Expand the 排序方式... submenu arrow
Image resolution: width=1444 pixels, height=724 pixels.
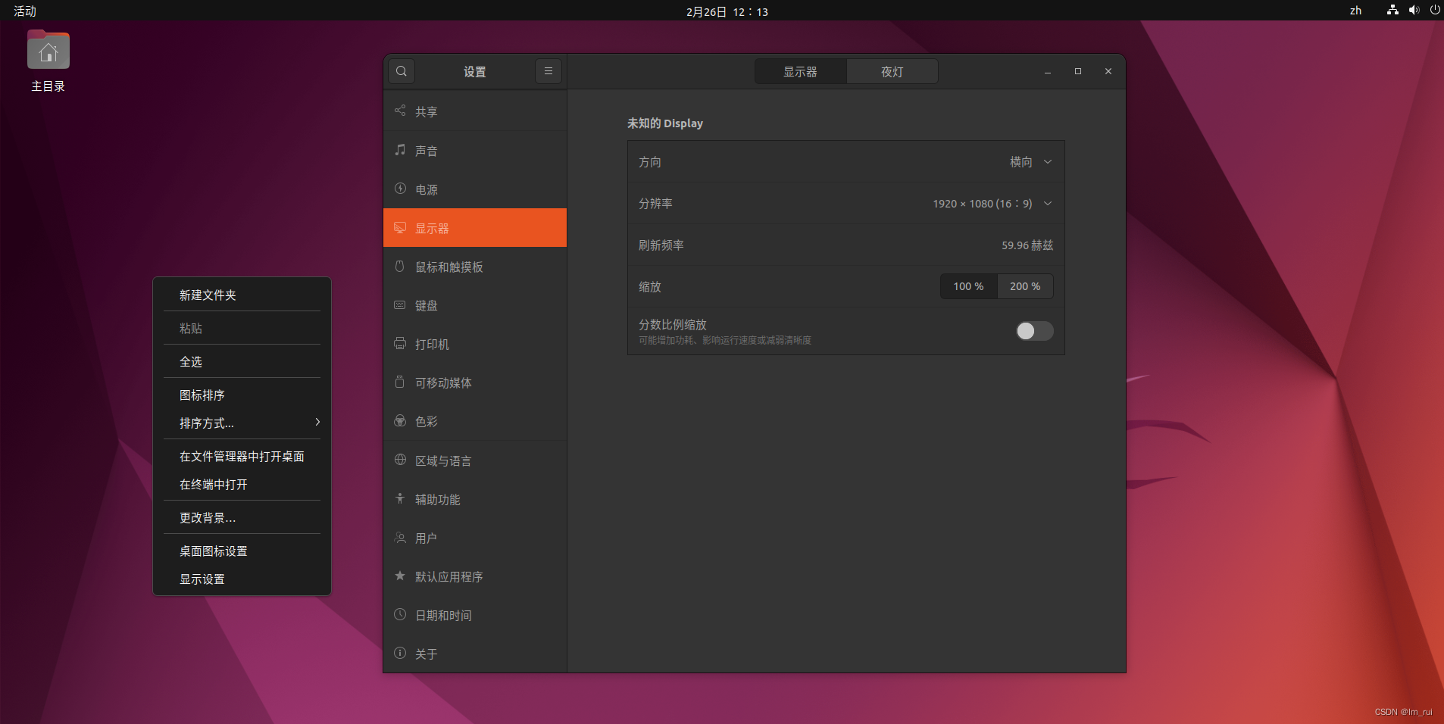[317, 422]
